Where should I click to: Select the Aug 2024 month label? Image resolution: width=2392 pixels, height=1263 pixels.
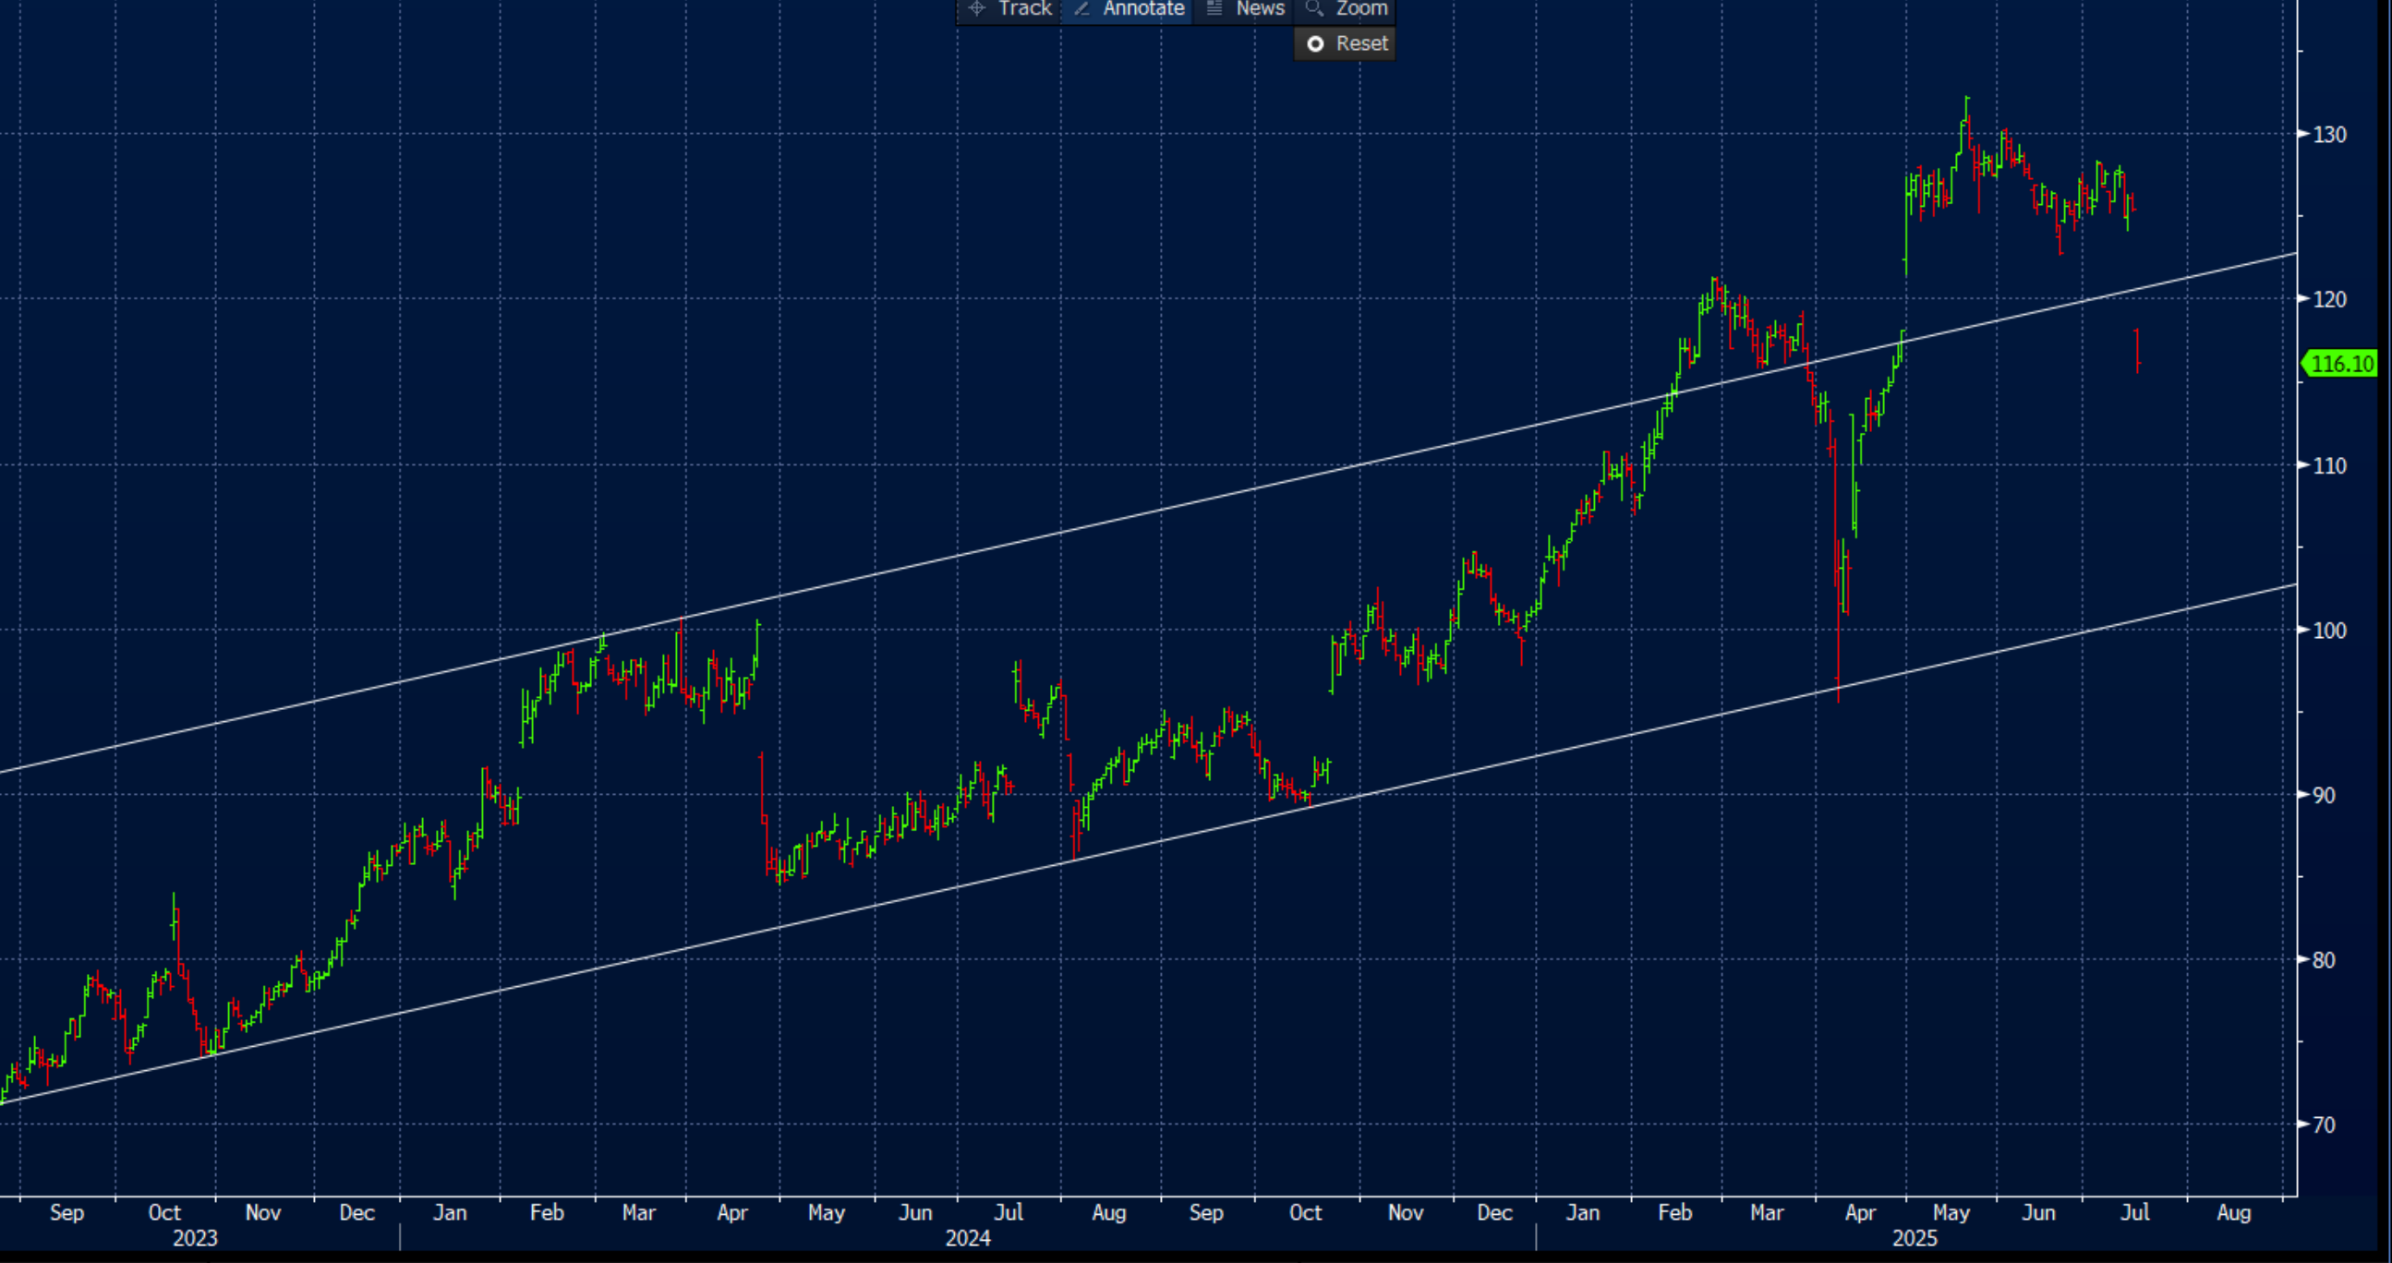tap(1108, 1212)
